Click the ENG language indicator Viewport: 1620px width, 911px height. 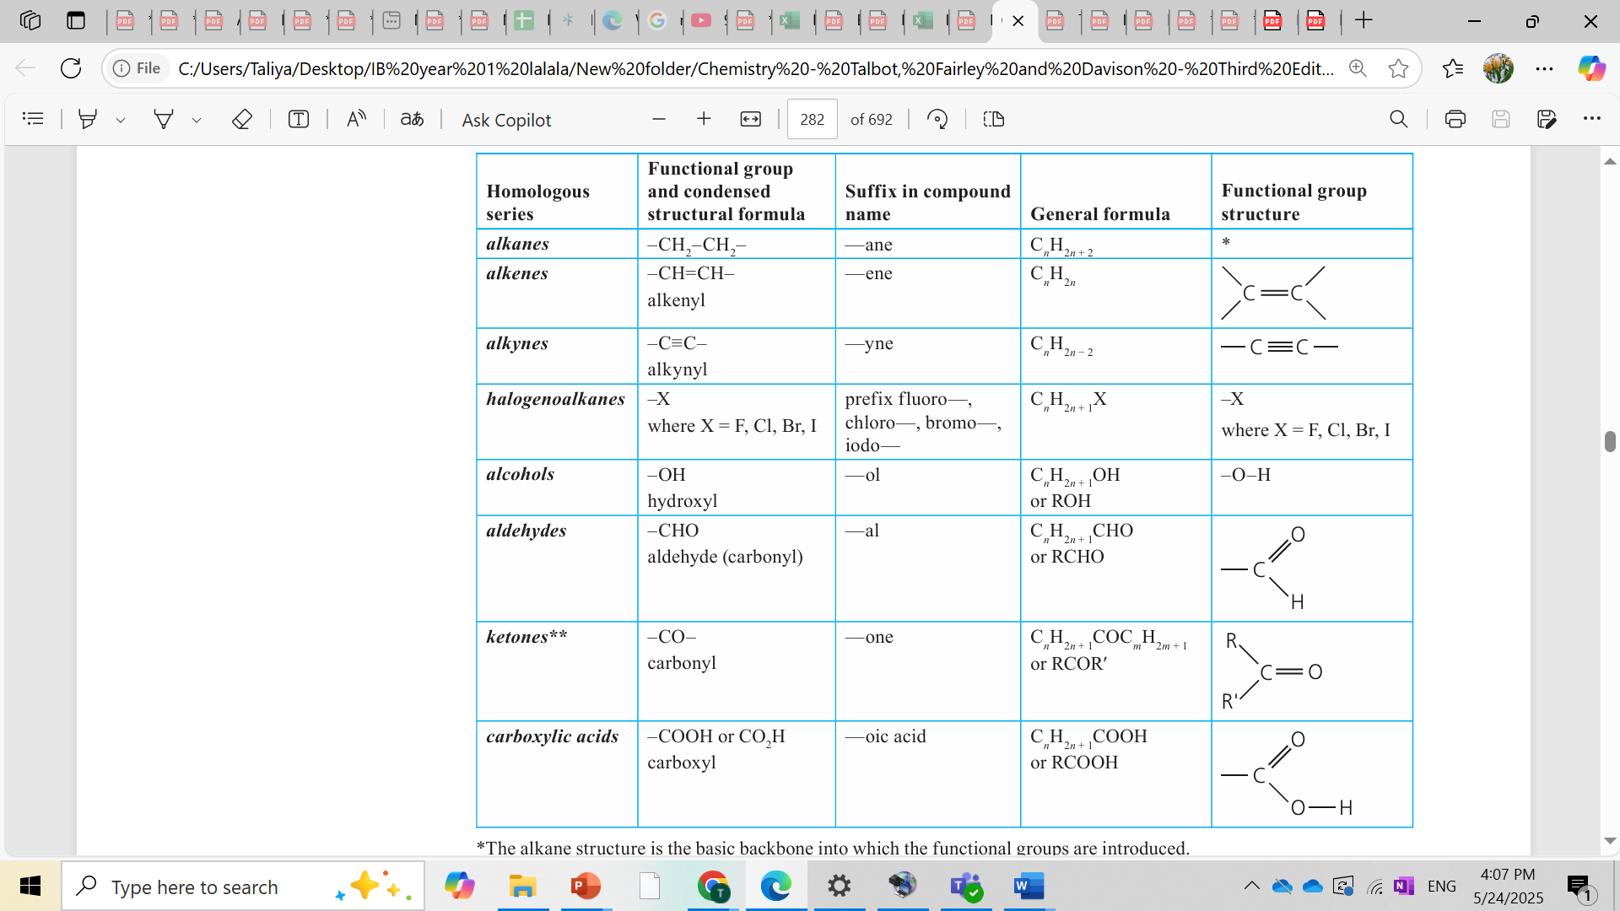(1442, 886)
